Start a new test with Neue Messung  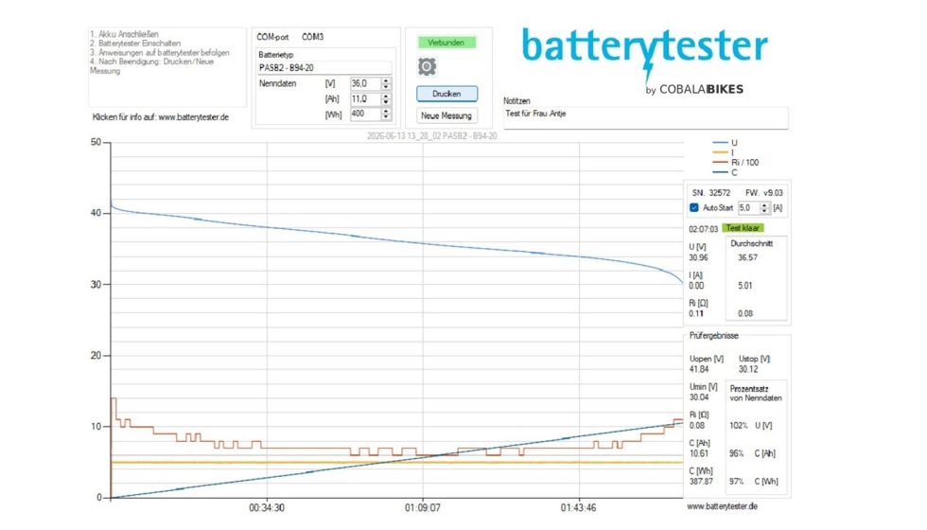coord(446,115)
